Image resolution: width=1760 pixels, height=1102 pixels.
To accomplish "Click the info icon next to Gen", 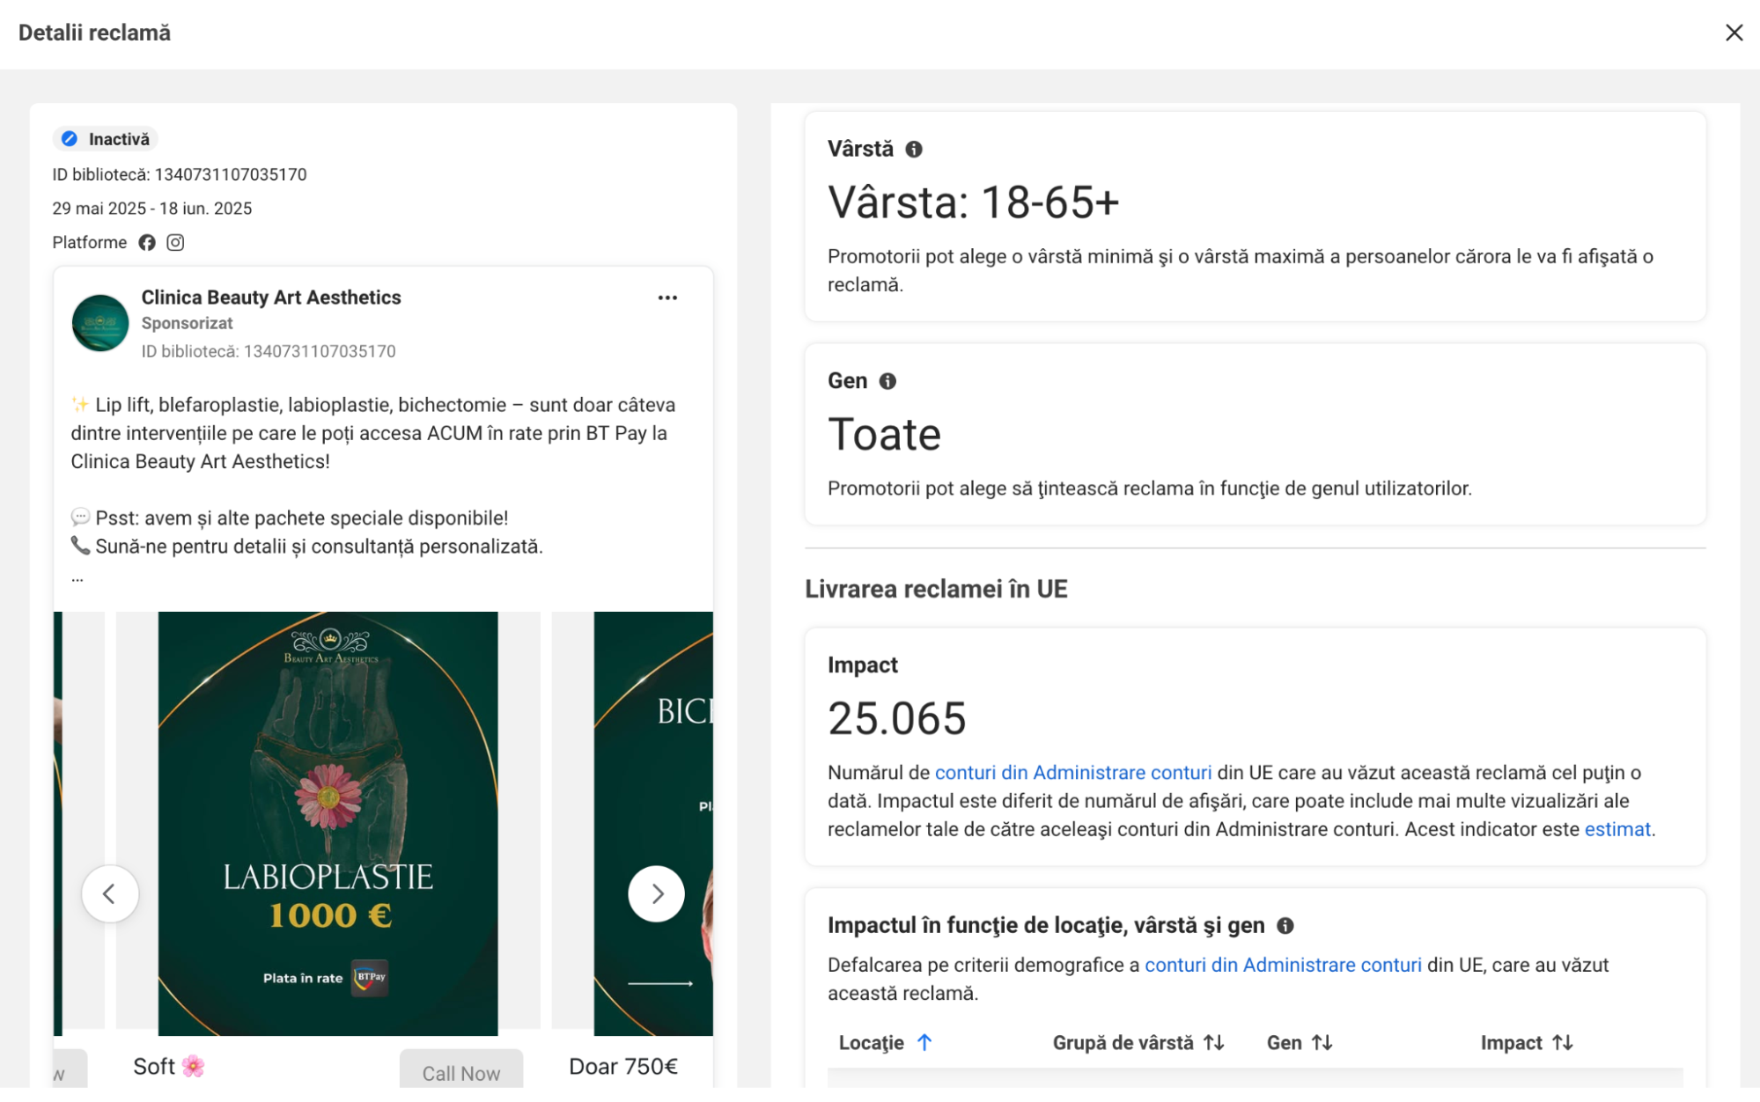I will click(887, 381).
